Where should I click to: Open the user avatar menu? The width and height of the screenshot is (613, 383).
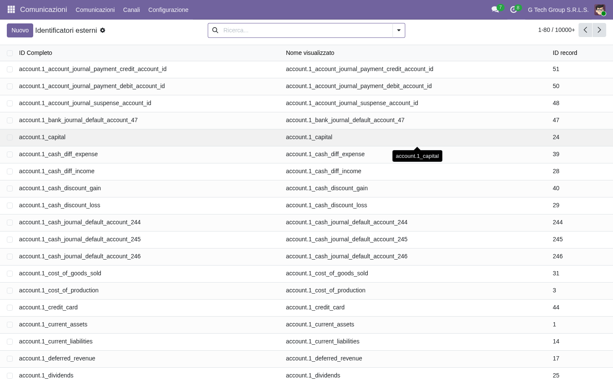(x=600, y=9)
